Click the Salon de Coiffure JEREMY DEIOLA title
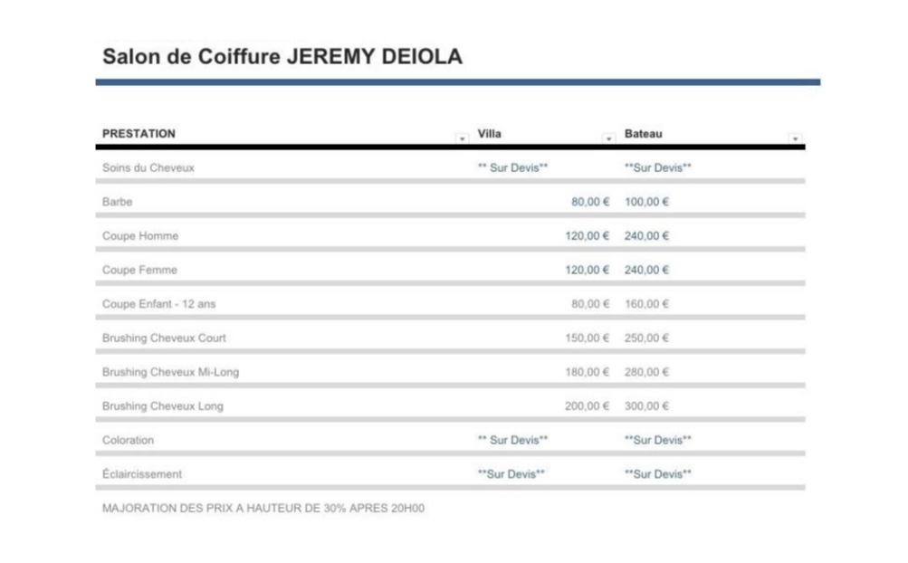908x563 pixels. (x=282, y=57)
